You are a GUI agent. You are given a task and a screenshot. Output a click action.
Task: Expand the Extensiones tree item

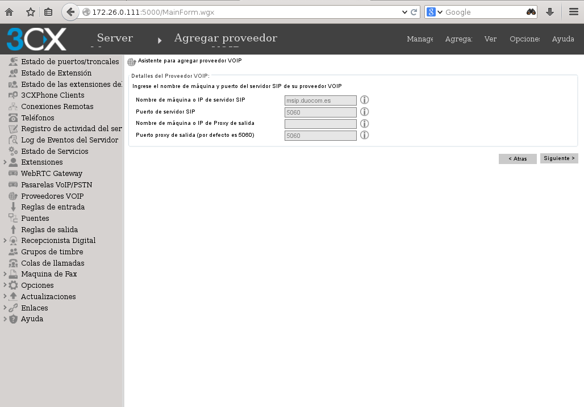(x=5, y=162)
